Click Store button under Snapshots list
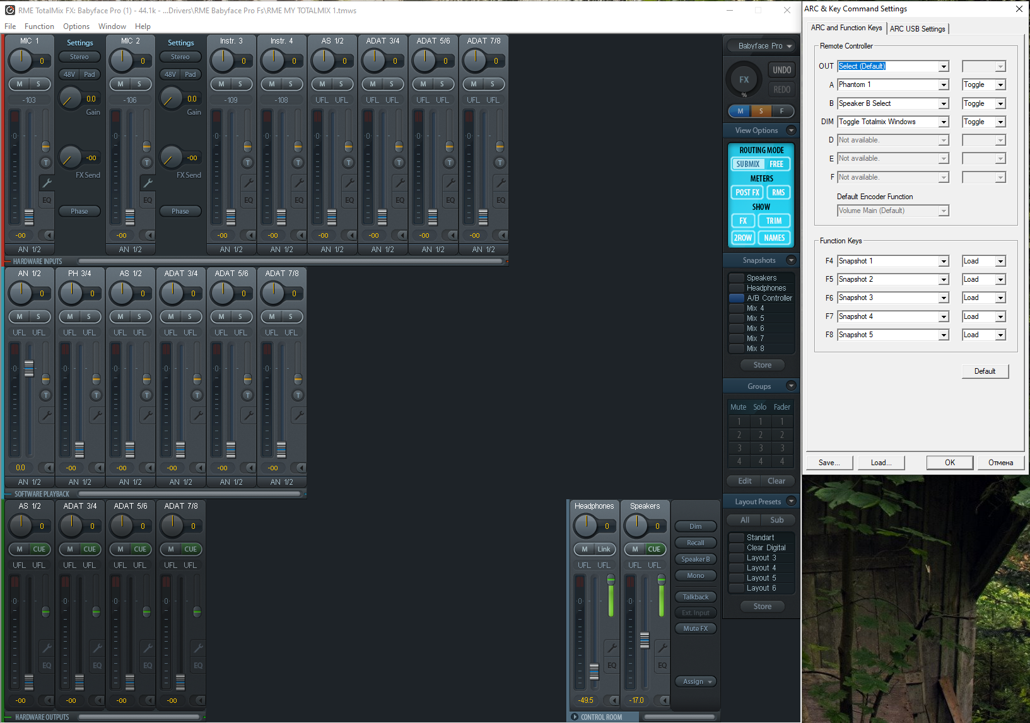The height and width of the screenshot is (723, 1030). click(762, 365)
